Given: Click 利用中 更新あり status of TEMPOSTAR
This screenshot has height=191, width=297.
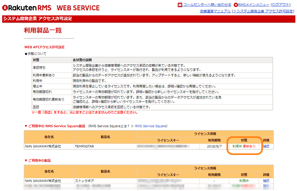Looking at the screenshot, I should pyautogui.click(x=244, y=146).
